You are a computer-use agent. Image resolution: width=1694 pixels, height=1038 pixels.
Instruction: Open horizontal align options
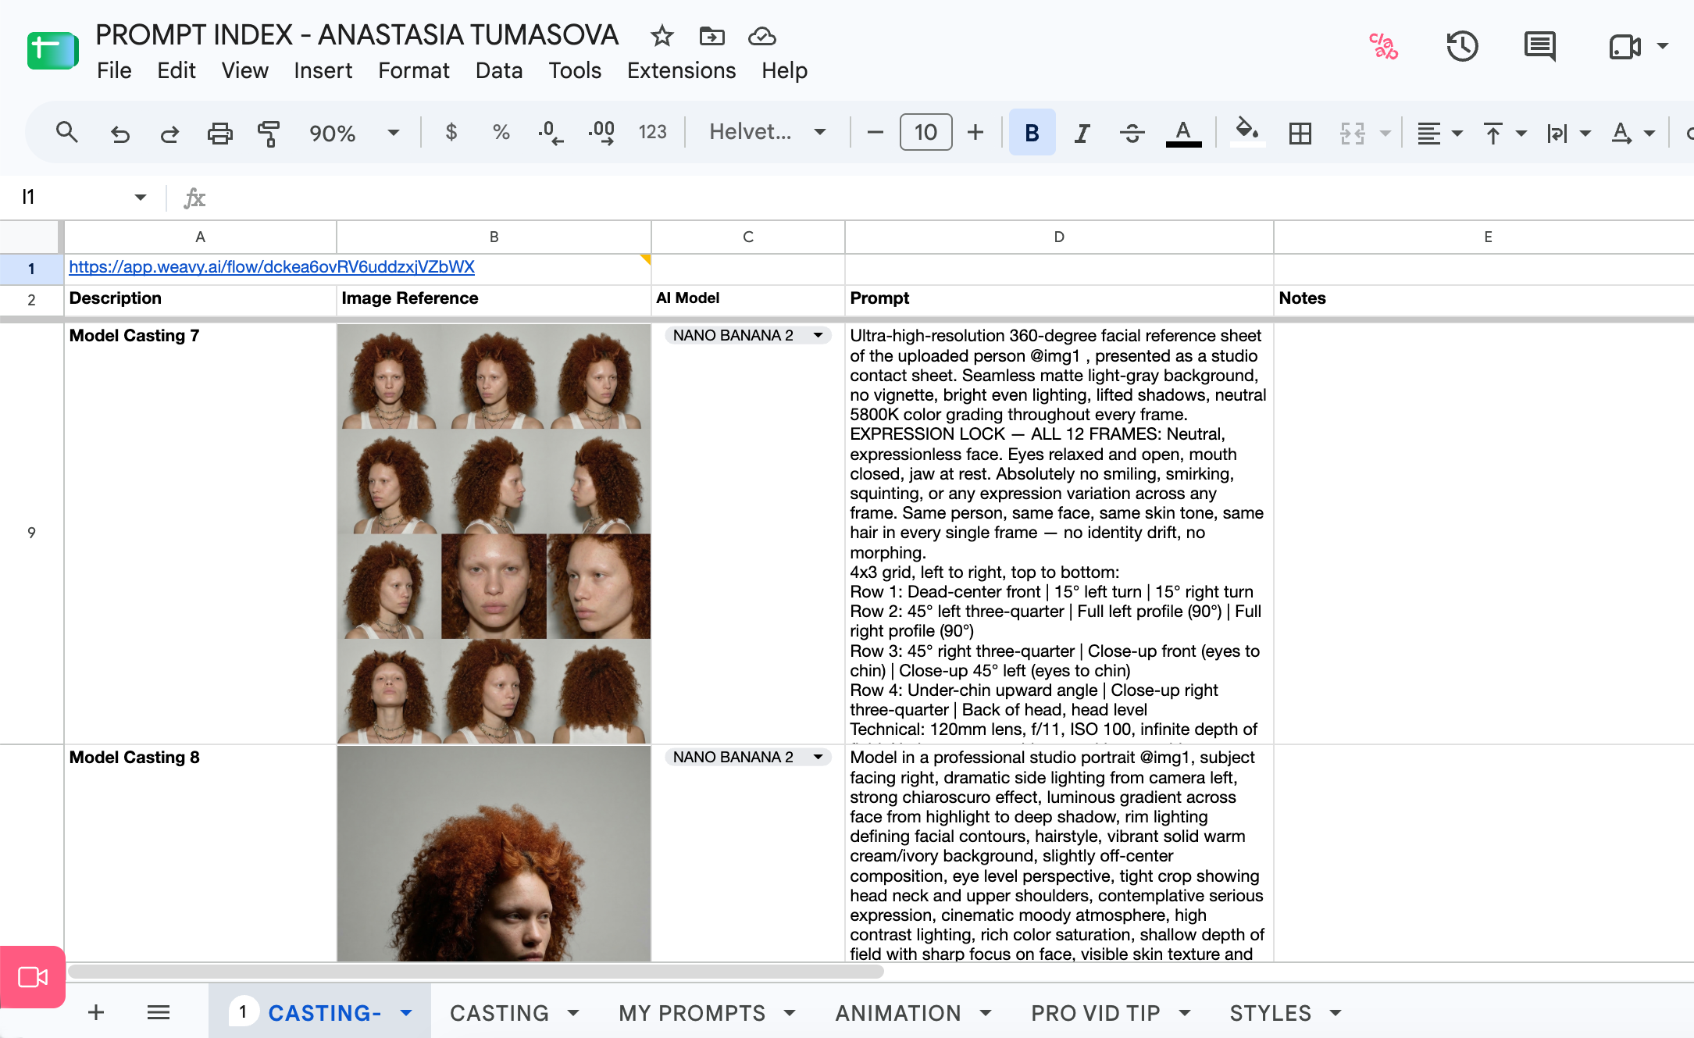pyautogui.click(x=1439, y=134)
